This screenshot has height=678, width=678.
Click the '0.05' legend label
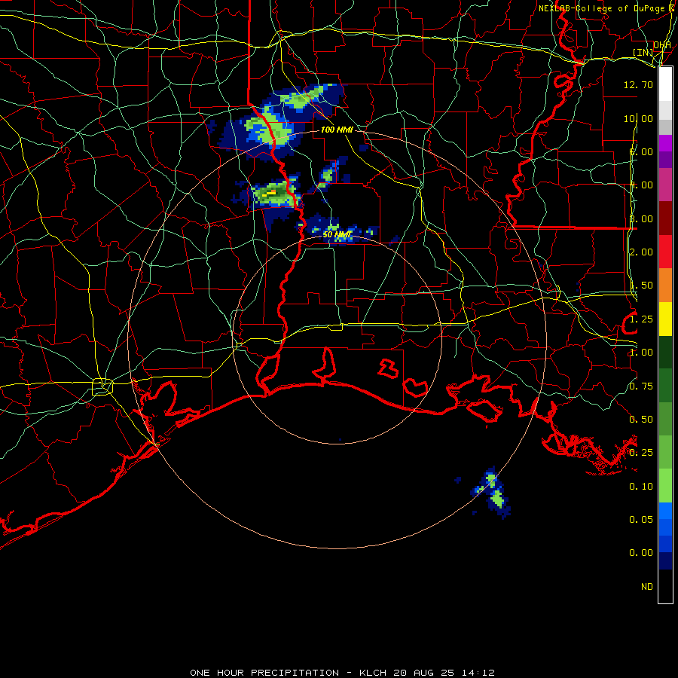[641, 519]
